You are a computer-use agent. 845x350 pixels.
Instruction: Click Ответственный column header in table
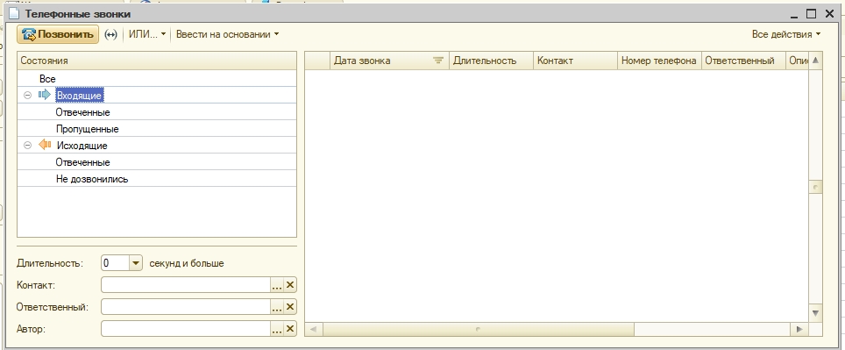tap(743, 61)
